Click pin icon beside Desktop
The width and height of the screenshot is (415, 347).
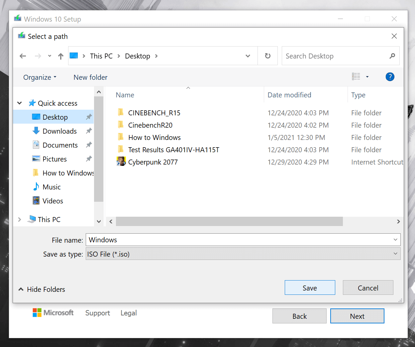(x=89, y=117)
